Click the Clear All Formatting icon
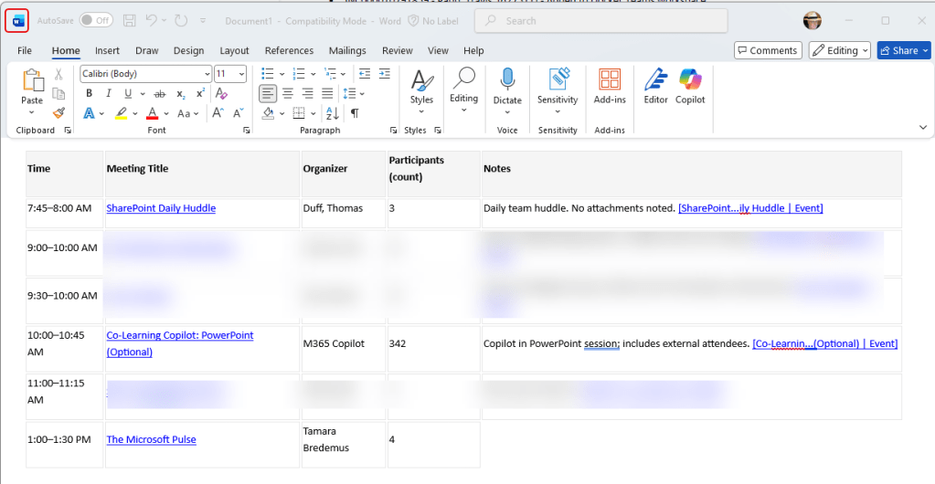 pos(219,93)
